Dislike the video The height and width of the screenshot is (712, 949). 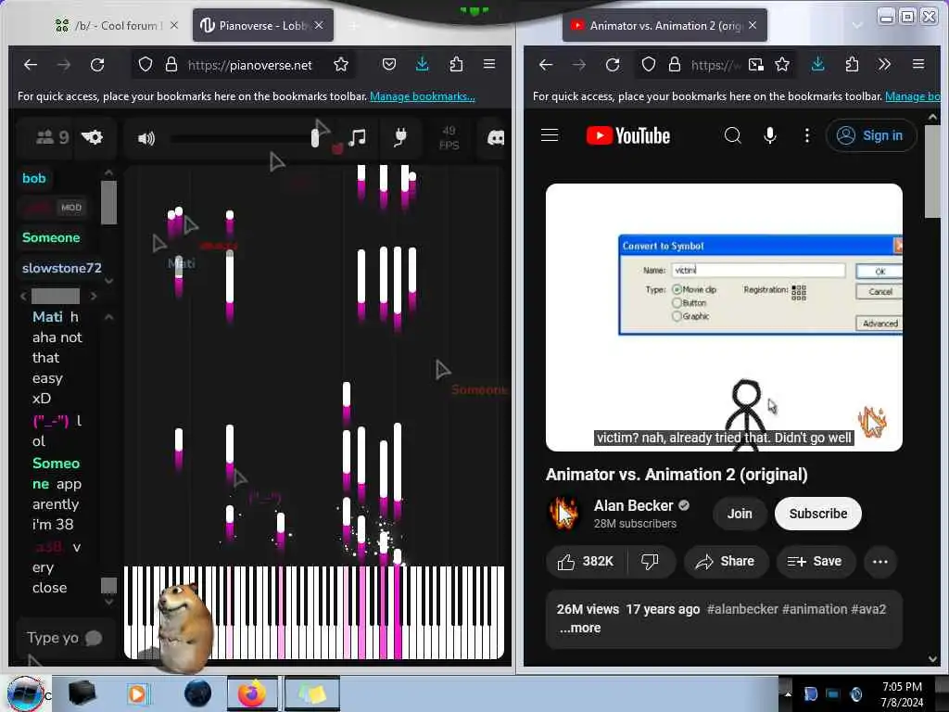[x=650, y=561]
